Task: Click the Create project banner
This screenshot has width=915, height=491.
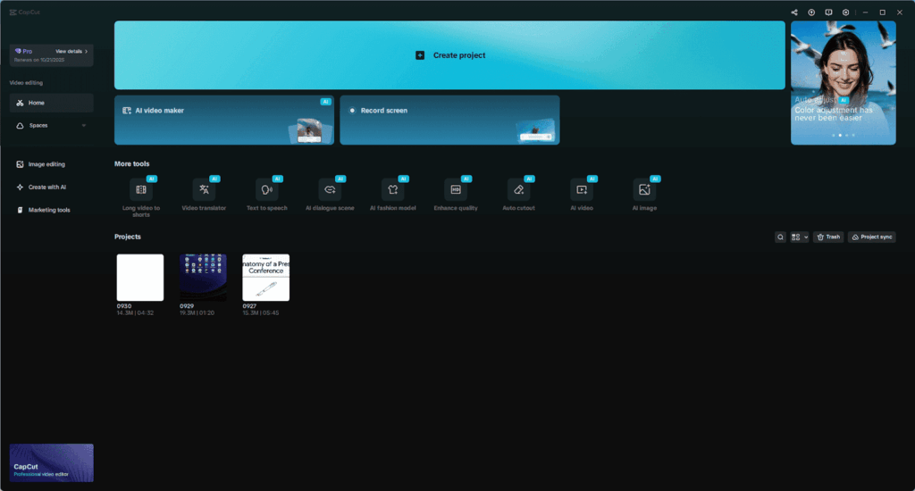Action: point(450,55)
